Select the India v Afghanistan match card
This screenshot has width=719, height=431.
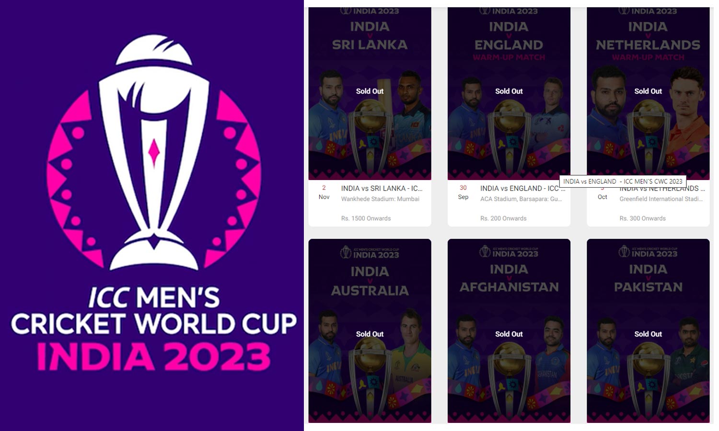[509, 331]
